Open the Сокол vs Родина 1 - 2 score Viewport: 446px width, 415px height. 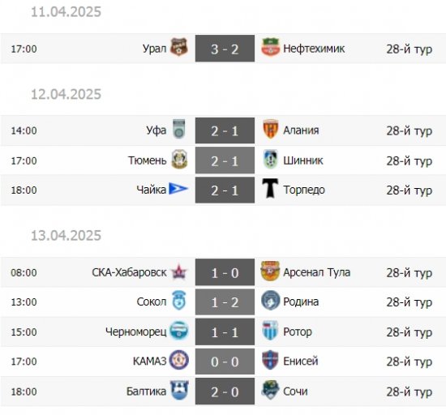[225, 302]
